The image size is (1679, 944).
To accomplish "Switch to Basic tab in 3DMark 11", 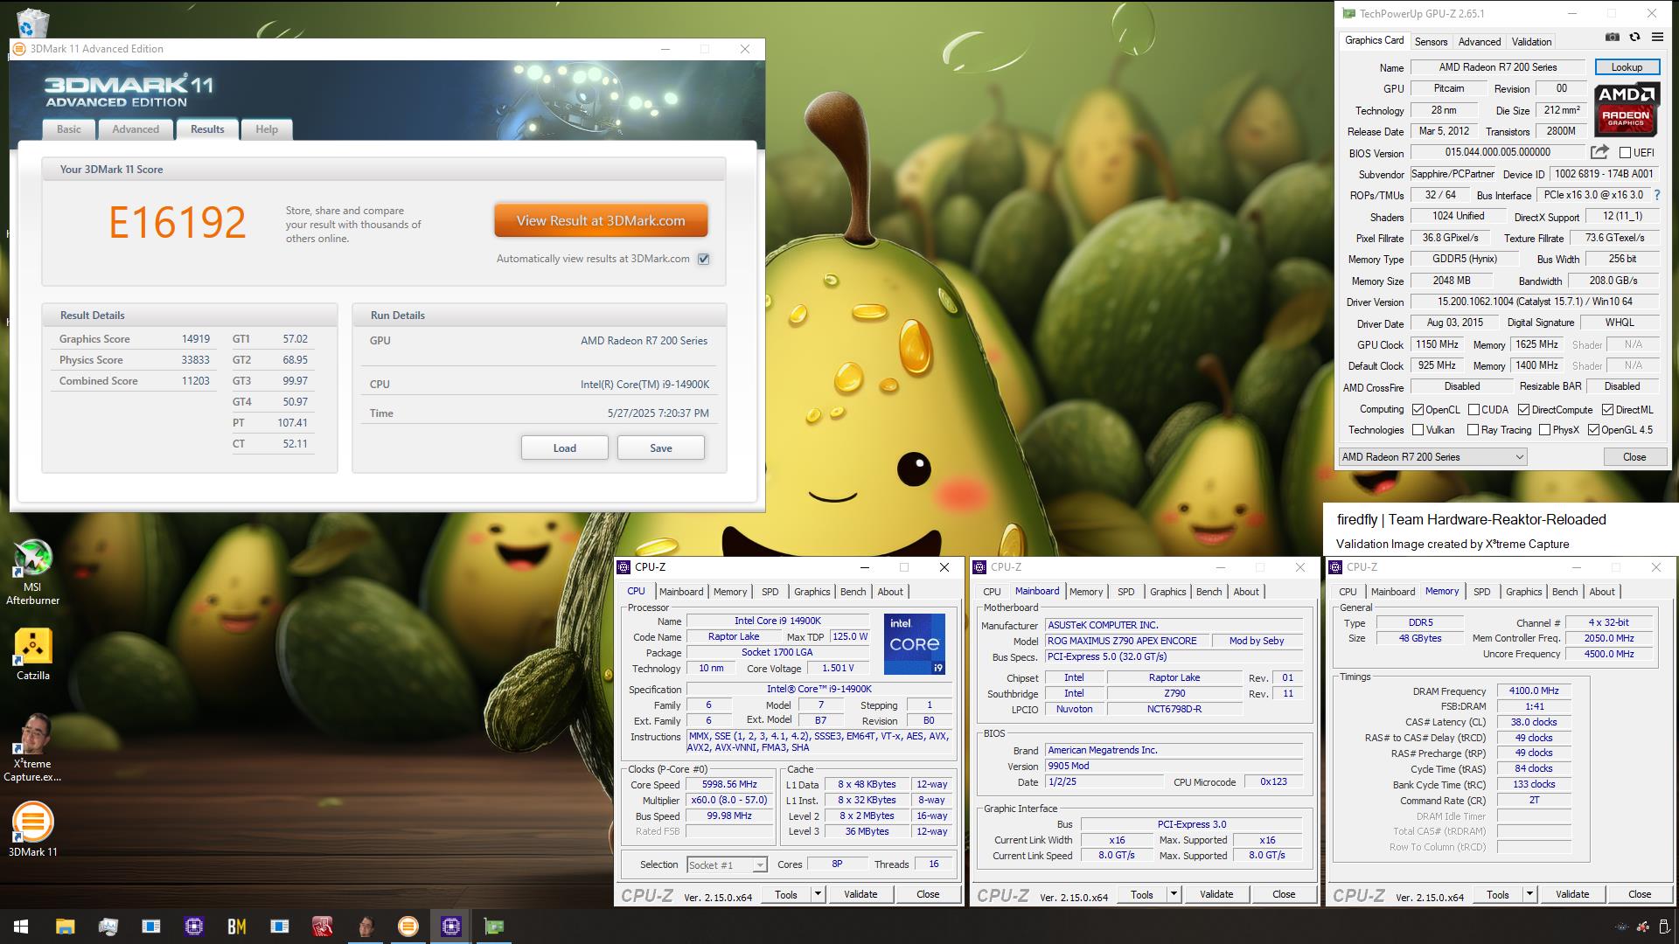I will pos(69,129).
